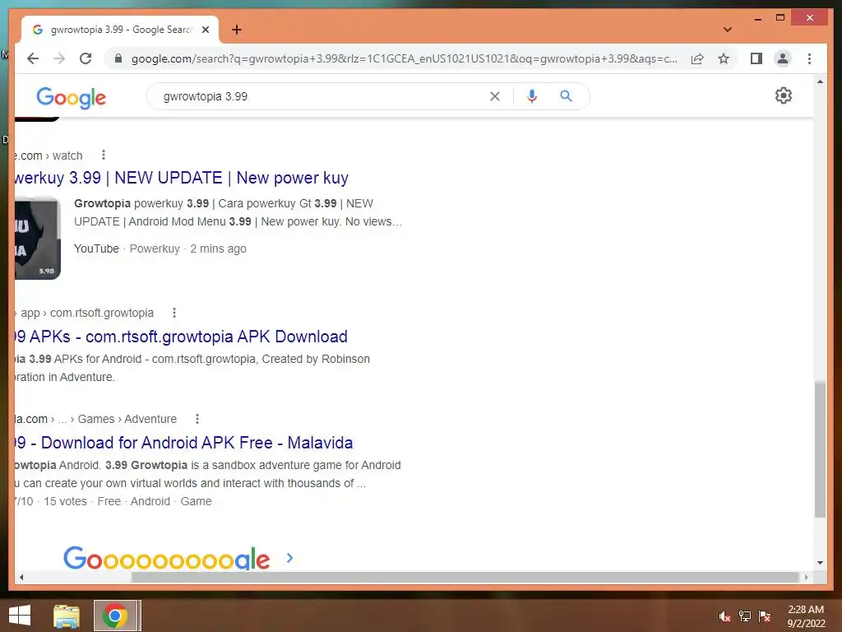Screen dimensions: 842x632
Task: Open the Chrome three-dot menu
Action: (809, 58)
